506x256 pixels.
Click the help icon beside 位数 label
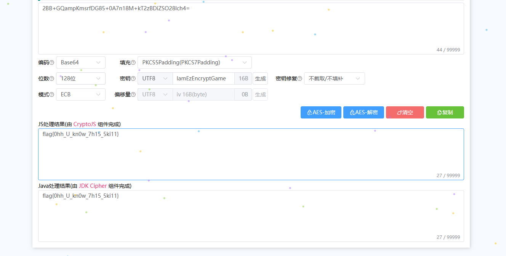point(52,78)
